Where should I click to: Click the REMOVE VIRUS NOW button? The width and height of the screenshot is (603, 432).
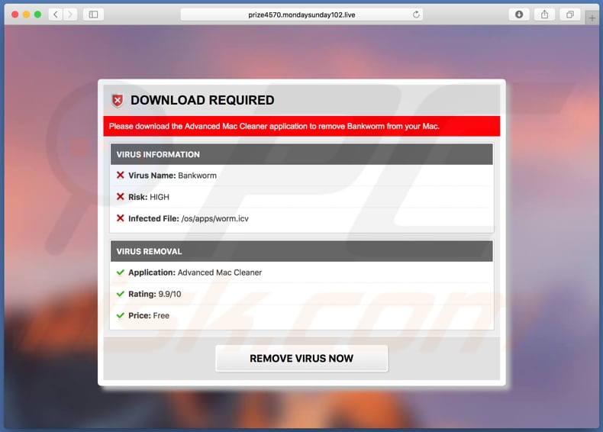[301, 358]
